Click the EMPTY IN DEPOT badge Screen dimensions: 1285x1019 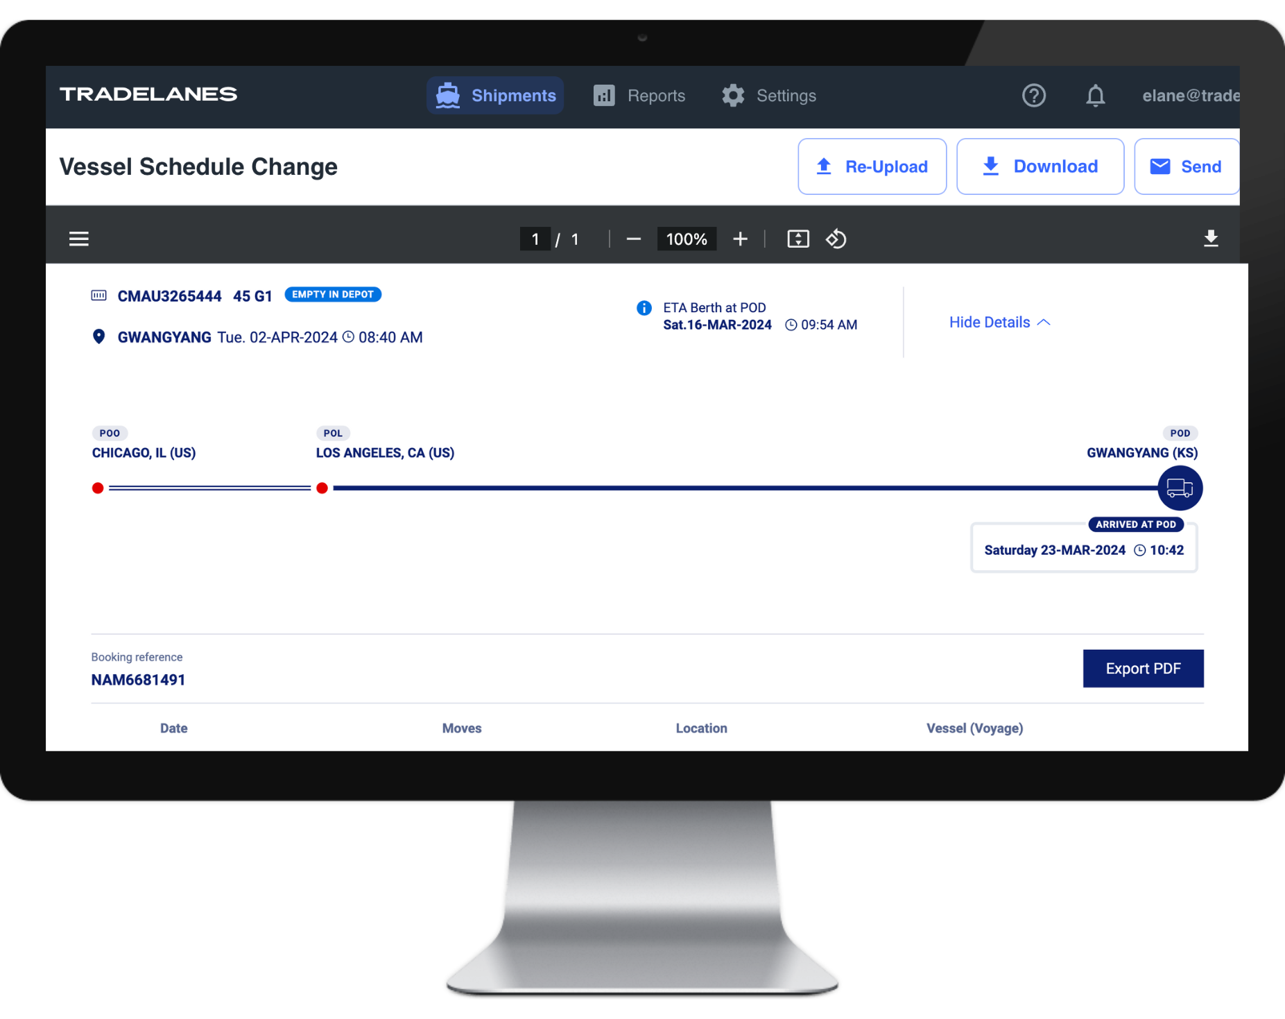tap(333, 295)
